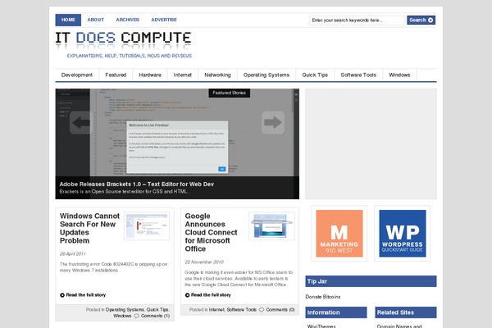492x328 pixels.
Task: Click the Featured Stories label on the slider
Action: tap(229, 93)
